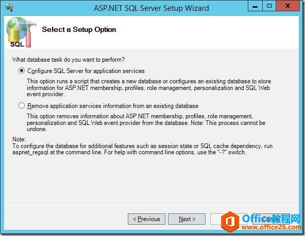Open the www.office26.com watermark link

pos(271,227)
